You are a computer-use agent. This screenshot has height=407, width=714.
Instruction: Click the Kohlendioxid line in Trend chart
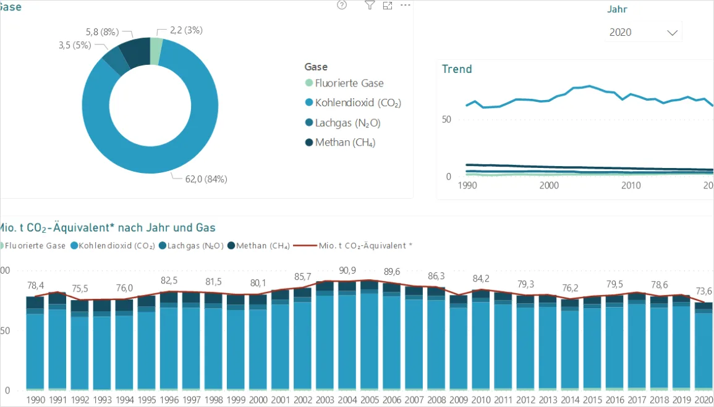tap(590, 86)
